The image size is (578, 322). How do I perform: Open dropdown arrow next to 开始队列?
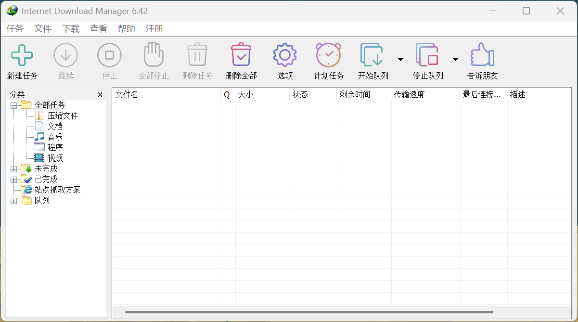[x=400, y=60]
